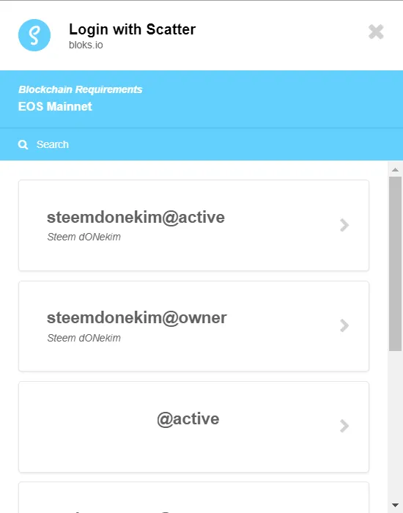Screen dimensions: 403x513
Task: Click the Scatter logo icon
Action: click(34, 35)
